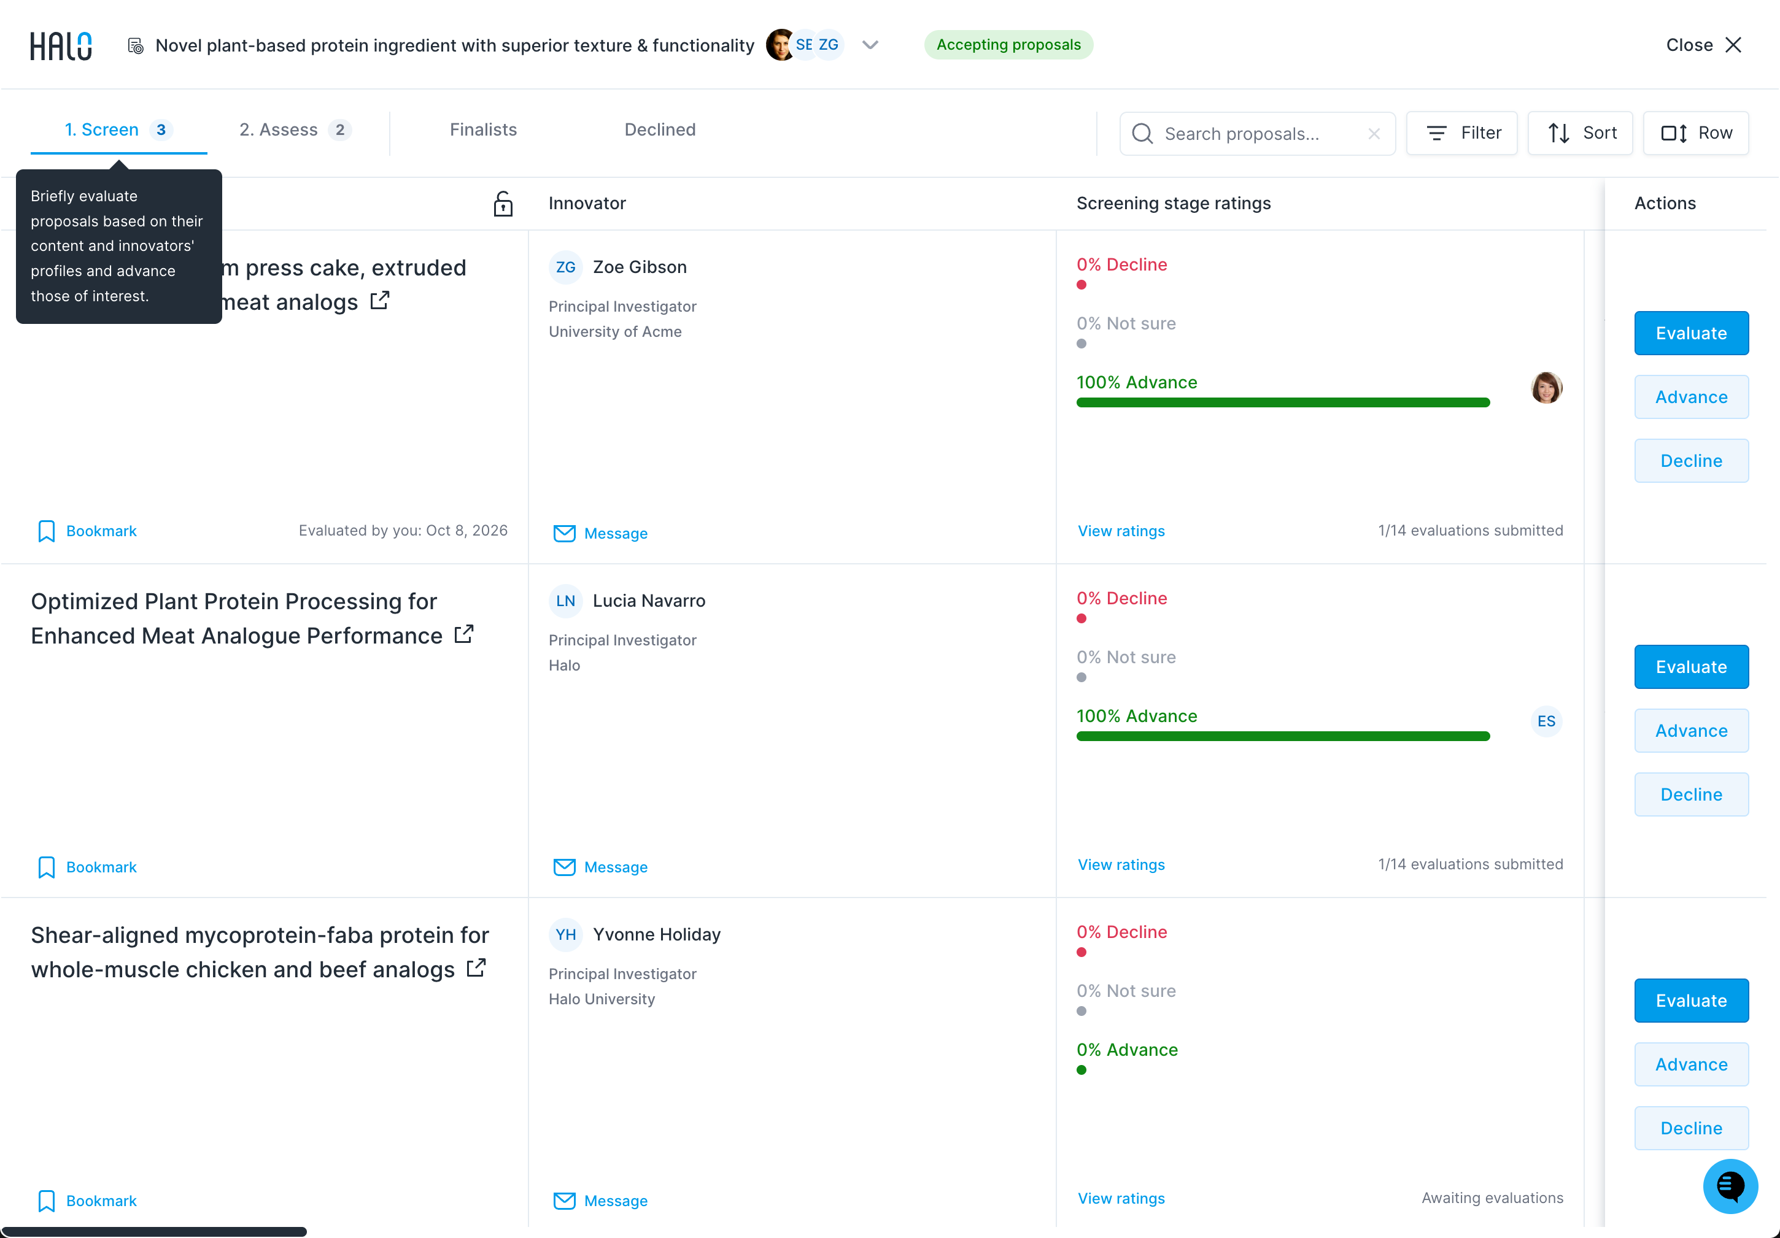Click the reviewer photo avatar in the header

tap(780, 45)
